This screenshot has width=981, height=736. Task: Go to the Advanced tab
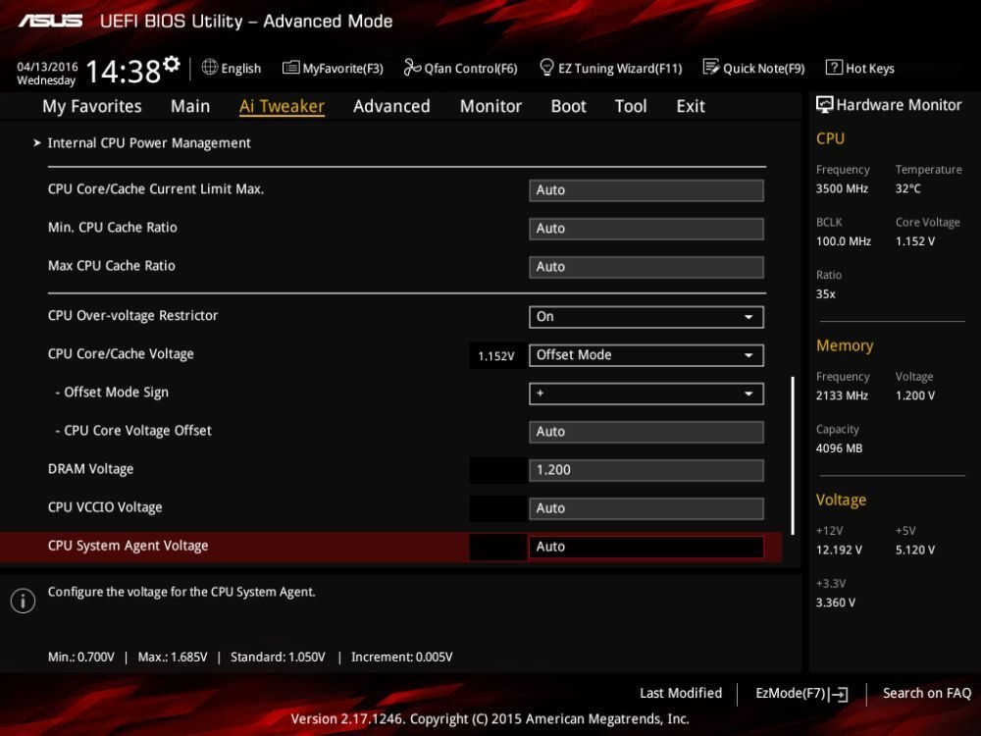(x=391, y=106)
